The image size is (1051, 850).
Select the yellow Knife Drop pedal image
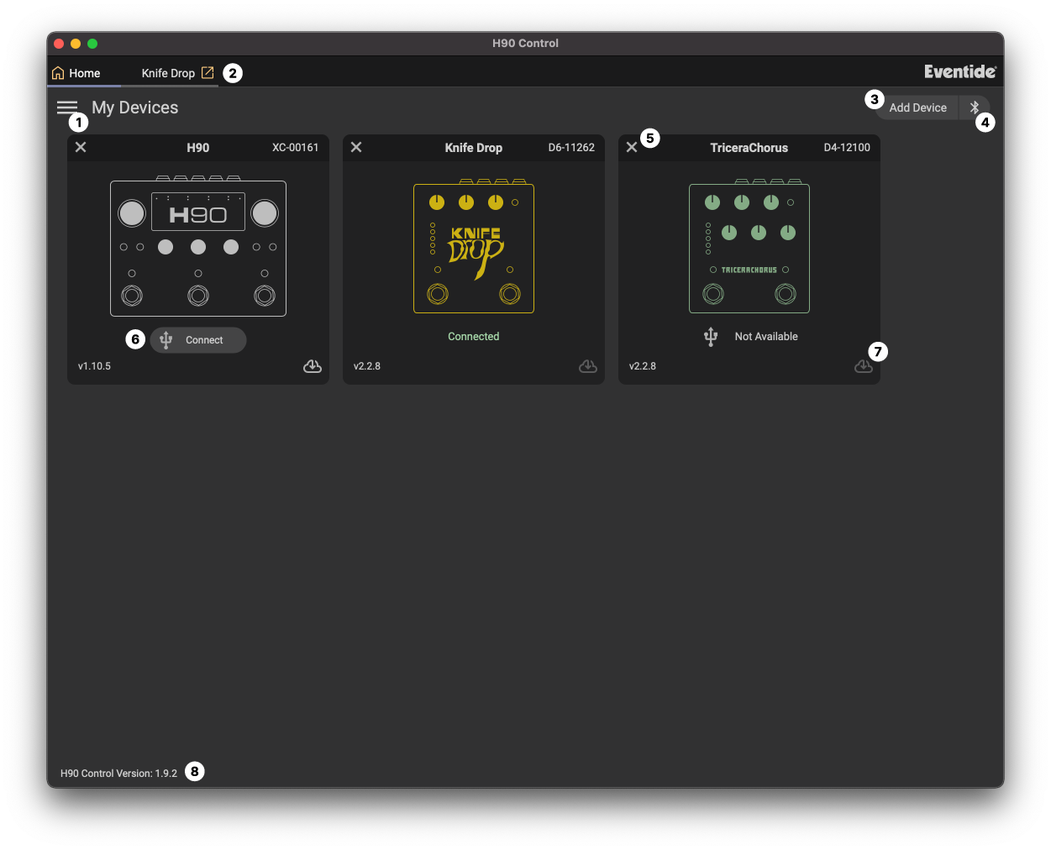point(474,249)
